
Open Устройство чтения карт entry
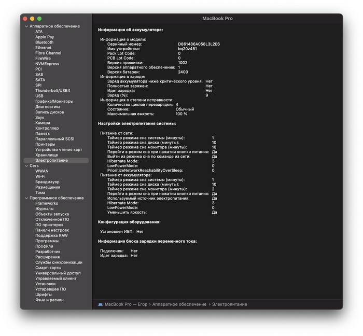pos(59,150)
